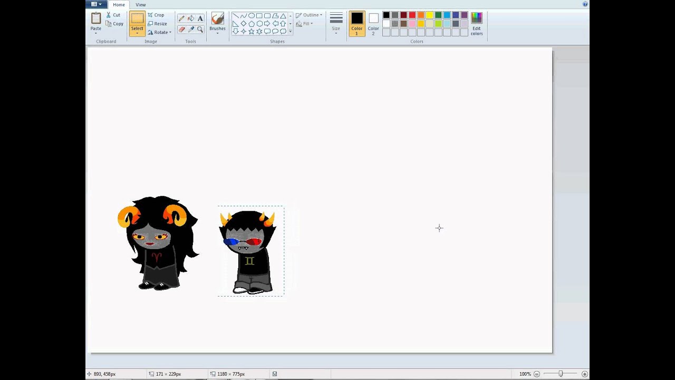Open the Paste options arrow
The image size is (675, 380).
coord(96,33)
